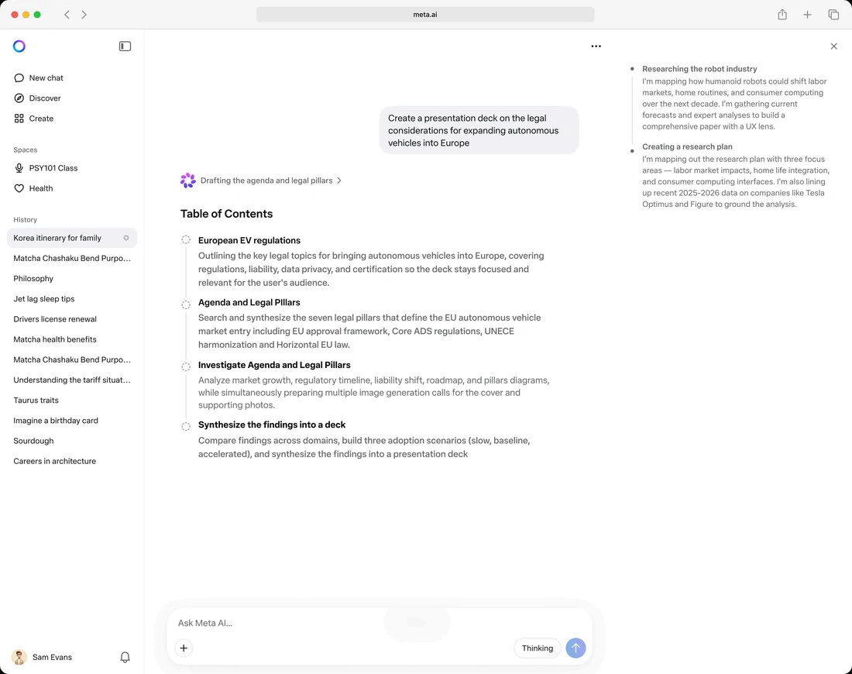The width and height of the screenshot is (852, 674).
Task: Open a new browser tab with plus
Action: (x=807, y=15)
